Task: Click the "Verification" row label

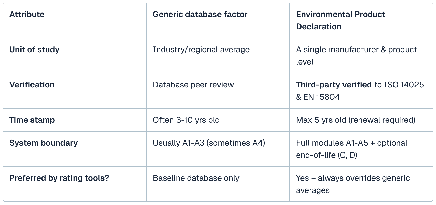Action: [32, 85]
